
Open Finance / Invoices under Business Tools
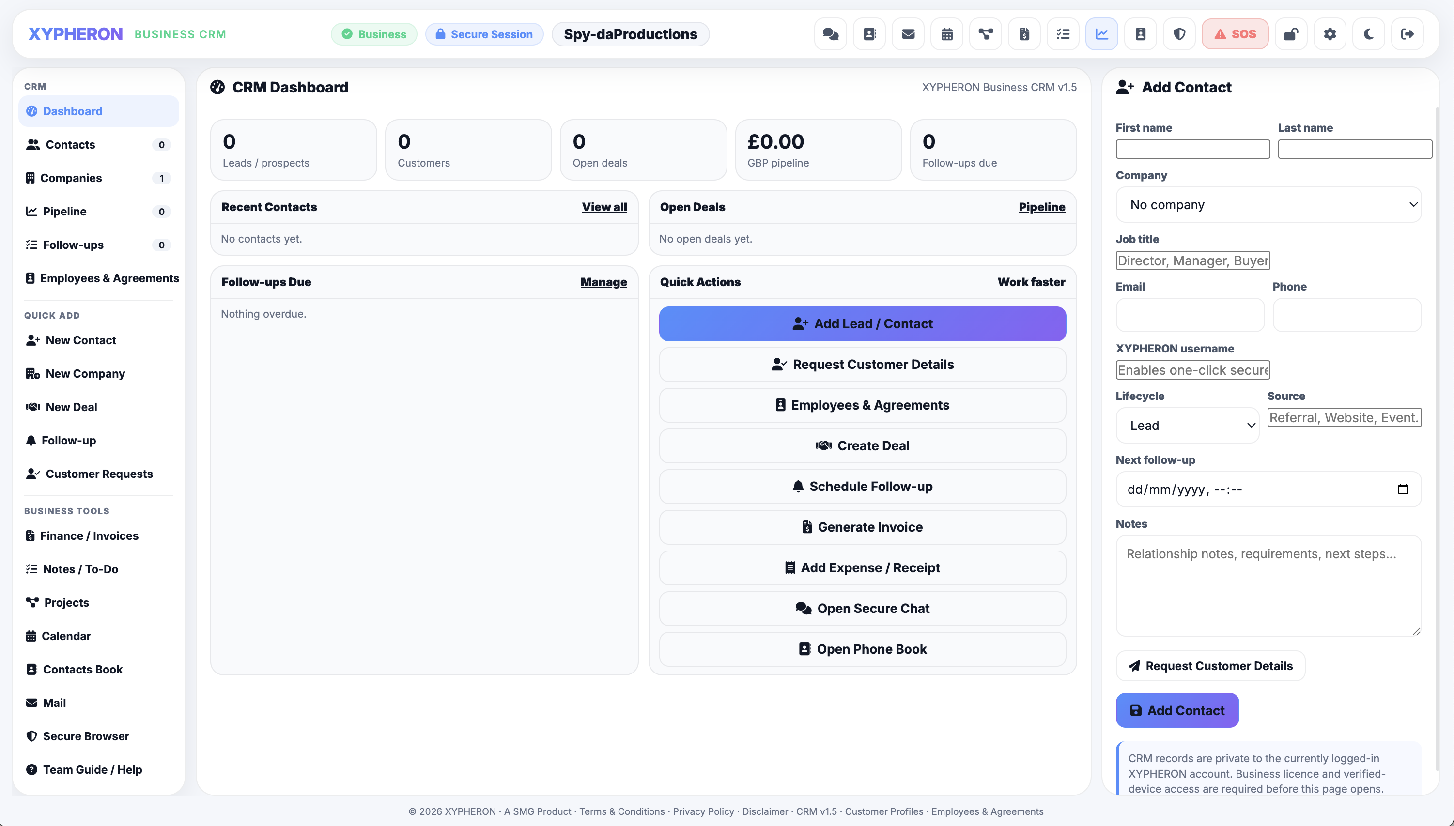tap(99, 536)
